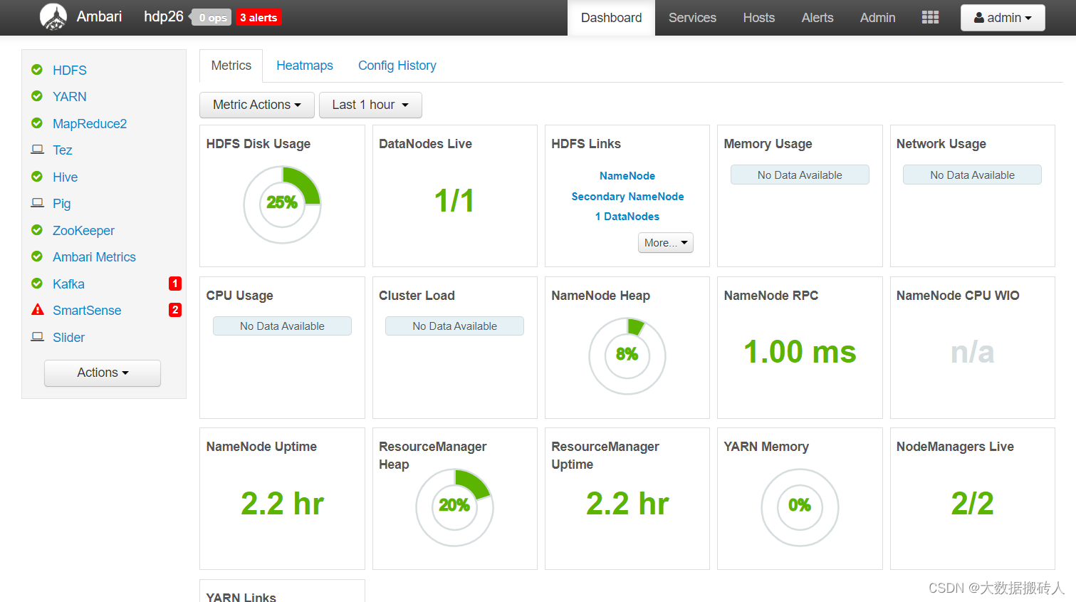Open the 1 DataNodes link
This screenshot has width=1076, height=602.
[x=627, y=217]
